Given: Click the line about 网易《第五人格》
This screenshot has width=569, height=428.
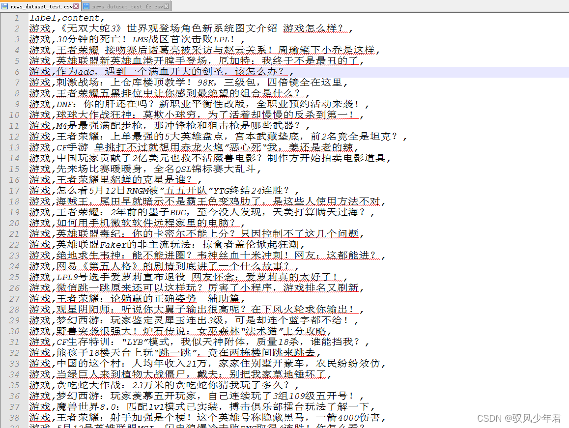Looking at the screenshot, I should [165, 266].
